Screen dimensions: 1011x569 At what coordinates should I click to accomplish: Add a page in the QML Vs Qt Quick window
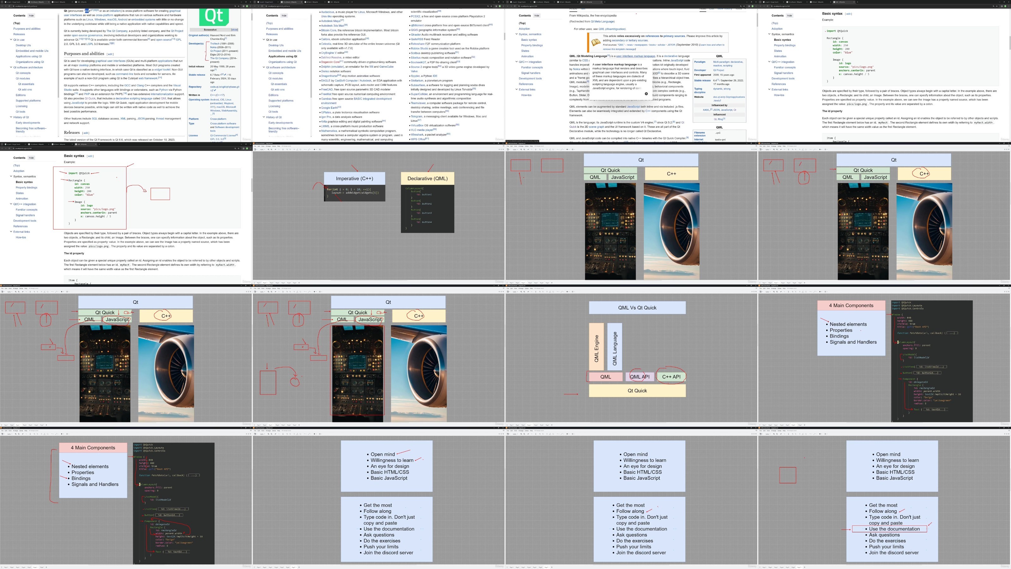click(x=552, y=425)
